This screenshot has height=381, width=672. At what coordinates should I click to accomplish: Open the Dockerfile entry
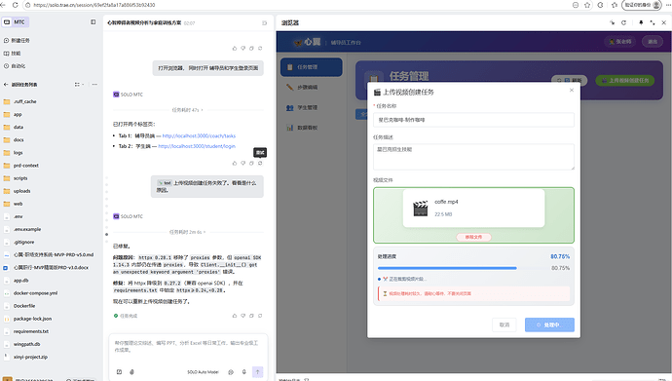pyautogui.click(x=24, y=306)
